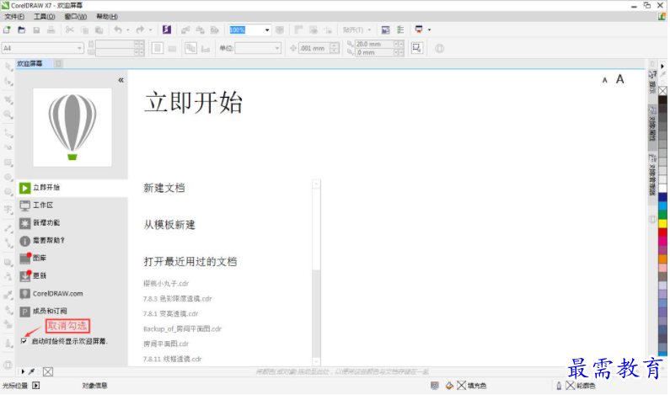
Task: Open 图库 gallery in welcome sidebar
Action: (72, 259)
